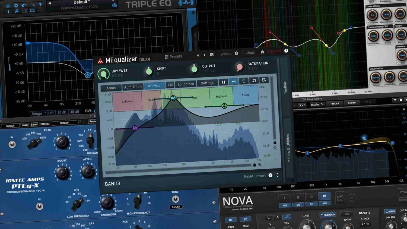Switch to the Sonogram tab
This screenshot has width=407, height=229.
coord(186,84)
